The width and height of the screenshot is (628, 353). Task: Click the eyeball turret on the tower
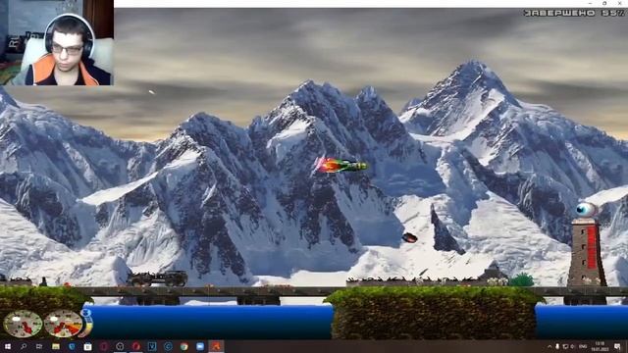coord(587,209)
